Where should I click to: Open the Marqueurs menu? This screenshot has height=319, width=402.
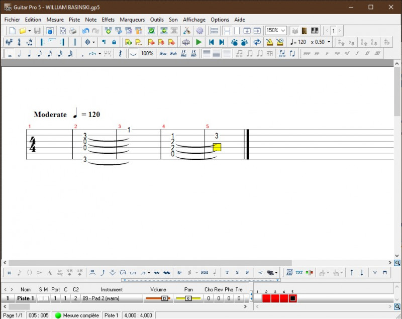[132, 20]
